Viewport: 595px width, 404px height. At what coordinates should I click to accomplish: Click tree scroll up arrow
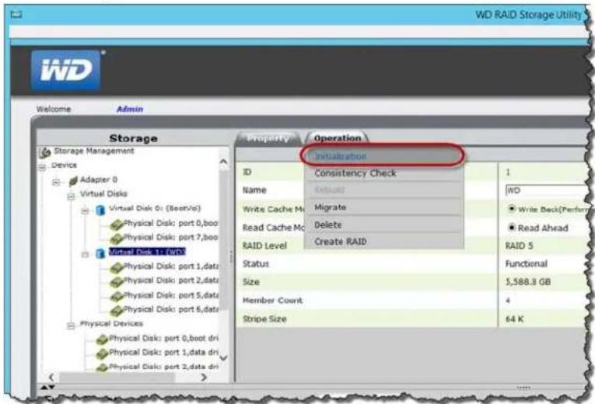pos(223,162)
